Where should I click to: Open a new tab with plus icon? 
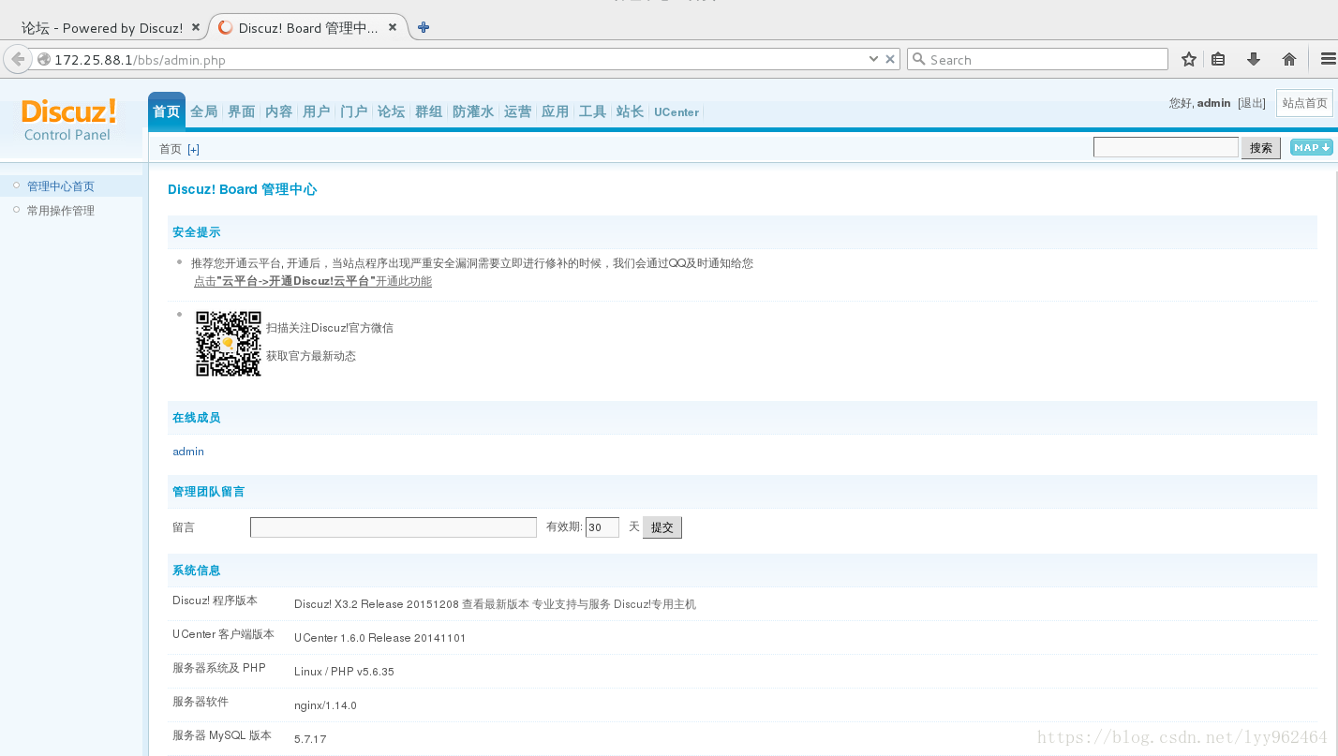coord(424,27)
